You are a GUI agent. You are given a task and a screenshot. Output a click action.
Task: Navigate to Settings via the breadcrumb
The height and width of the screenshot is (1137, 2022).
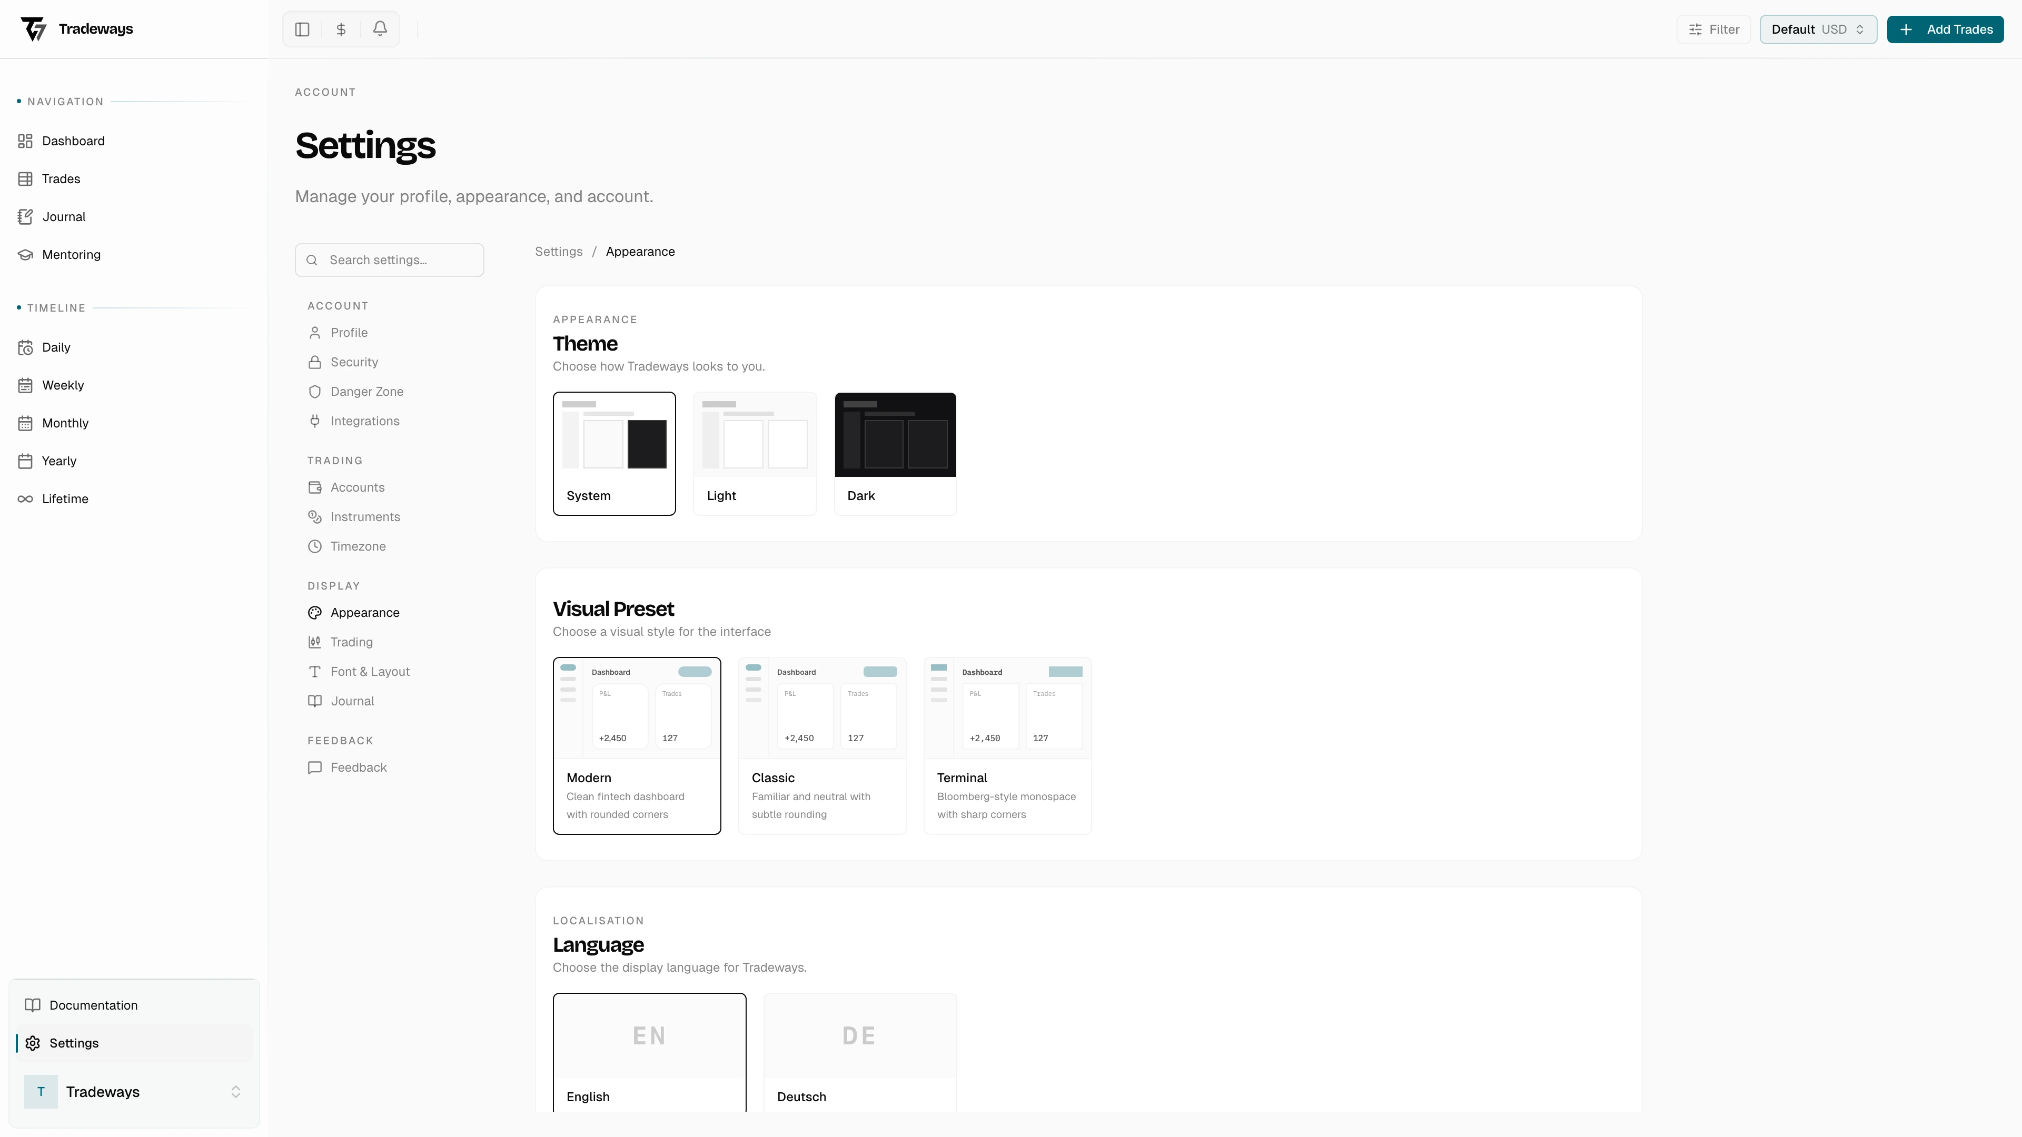(558, 251)
